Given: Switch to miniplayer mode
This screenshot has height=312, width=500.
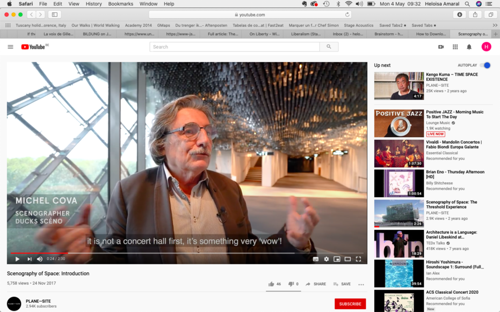Looking at the screenshot, I should (337, 259).
